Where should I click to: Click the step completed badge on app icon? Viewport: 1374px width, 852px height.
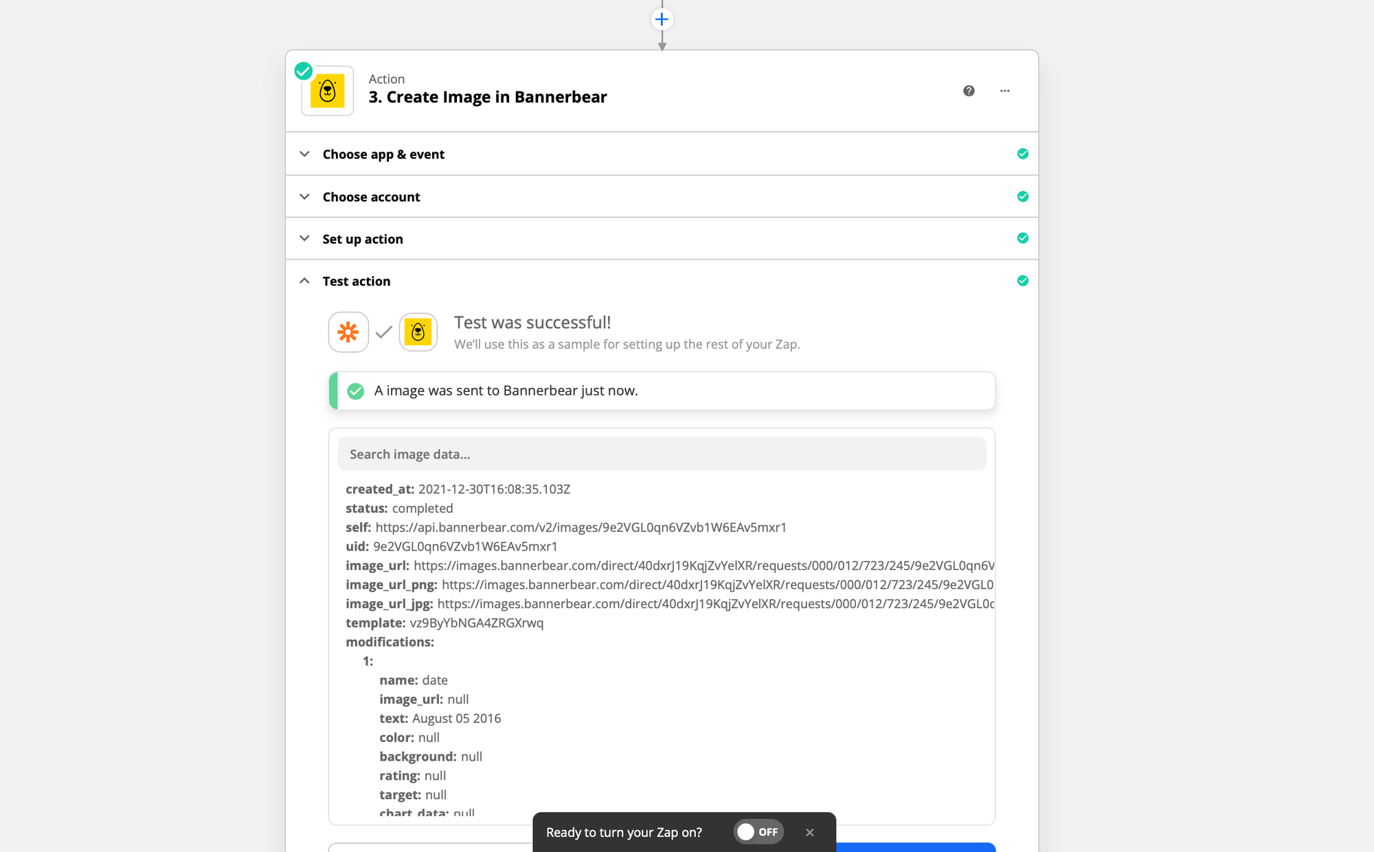(304, 71)
